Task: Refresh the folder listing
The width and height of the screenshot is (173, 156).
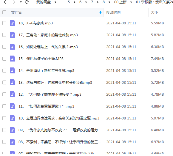Action: tap(27, 2)
